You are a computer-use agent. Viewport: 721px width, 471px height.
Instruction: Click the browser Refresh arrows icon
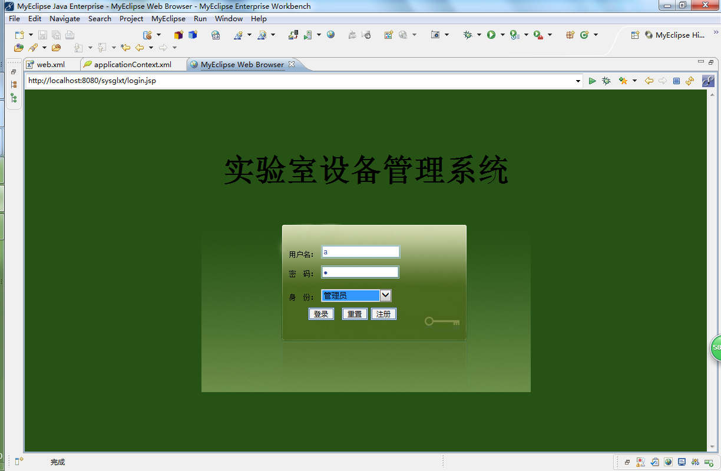click(690, 81)
